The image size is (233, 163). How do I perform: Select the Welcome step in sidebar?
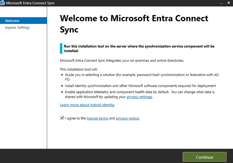(x=24, y=21)
